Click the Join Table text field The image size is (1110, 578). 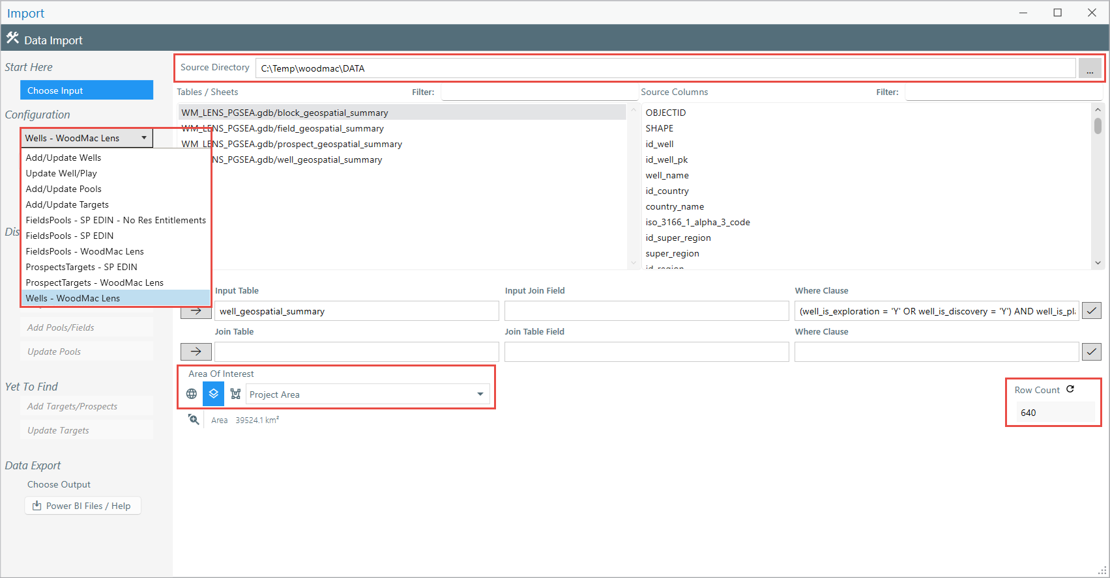(357, 352)
